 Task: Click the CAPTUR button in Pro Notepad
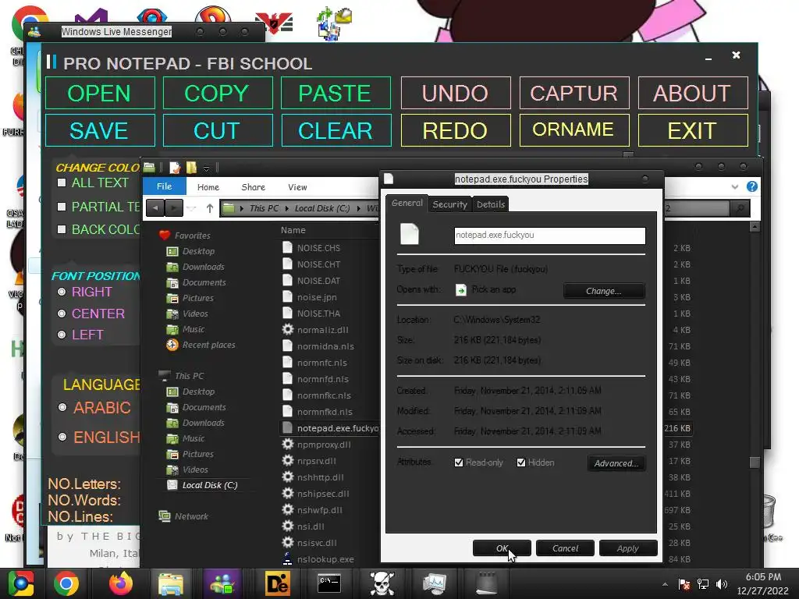coord(574,94)
